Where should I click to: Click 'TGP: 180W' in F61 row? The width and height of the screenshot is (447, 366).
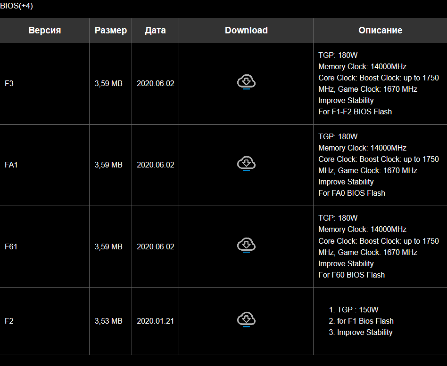[x=338, y=218]
